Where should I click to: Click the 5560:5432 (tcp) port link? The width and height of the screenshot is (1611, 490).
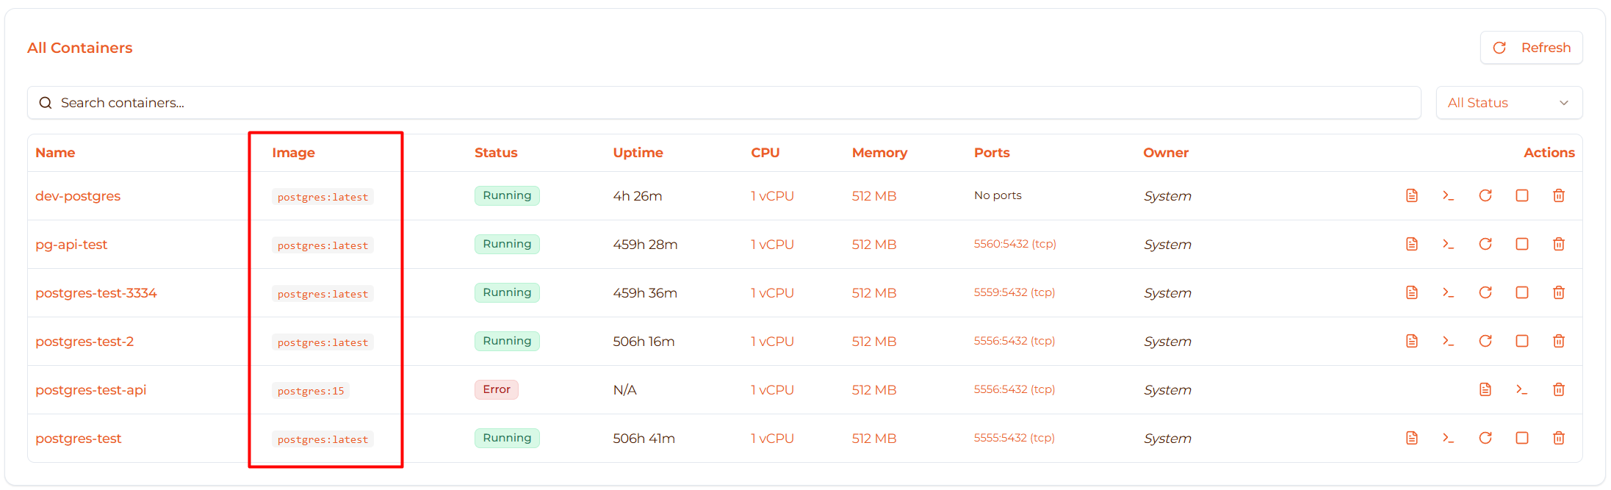(1014, 244)
